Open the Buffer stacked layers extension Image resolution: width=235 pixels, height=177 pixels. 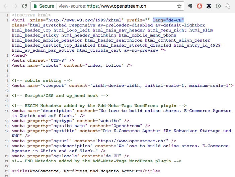coord(209,6)
